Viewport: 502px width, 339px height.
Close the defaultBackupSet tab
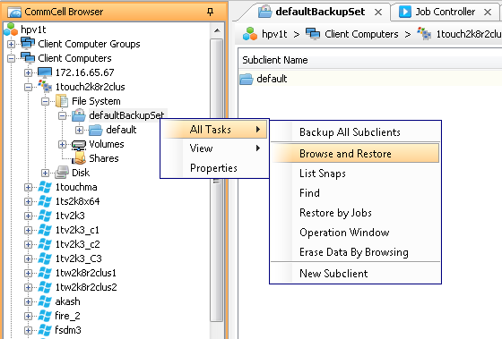[x=378, y=13]
